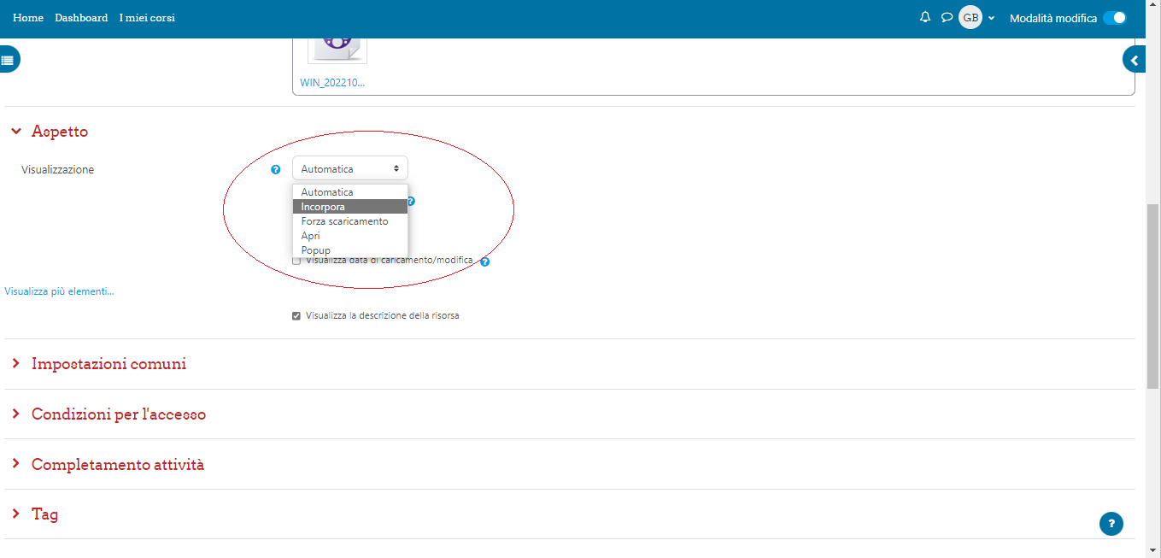This screenshot has width=1161, height=558.
Task: Expand the Condizioni per l'accesso section
Action: (118, 414)
